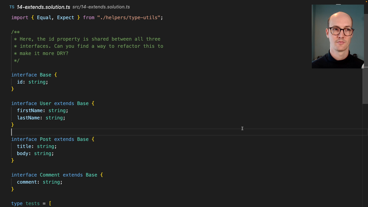Screen dimensions: 368x207
Task: Click the lastName property
Action: pos(28,118)
